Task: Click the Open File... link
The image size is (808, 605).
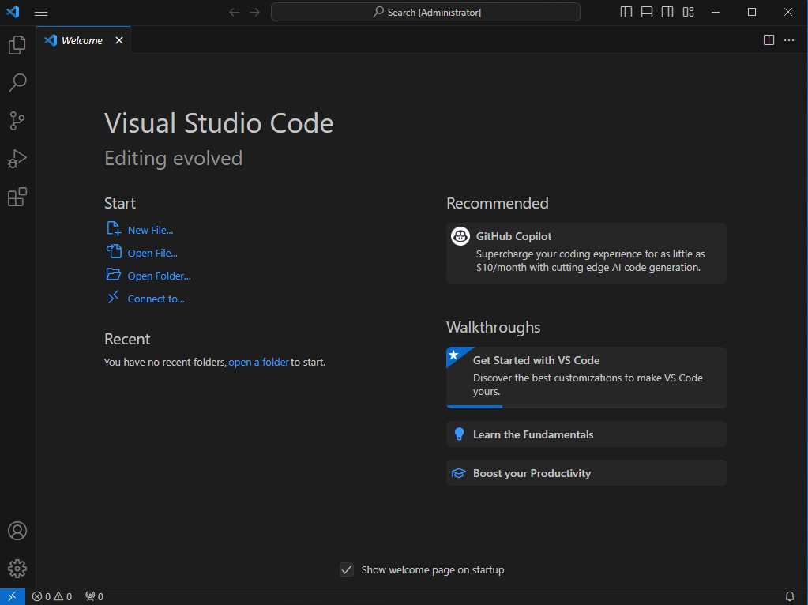Action: click(152, 253)
